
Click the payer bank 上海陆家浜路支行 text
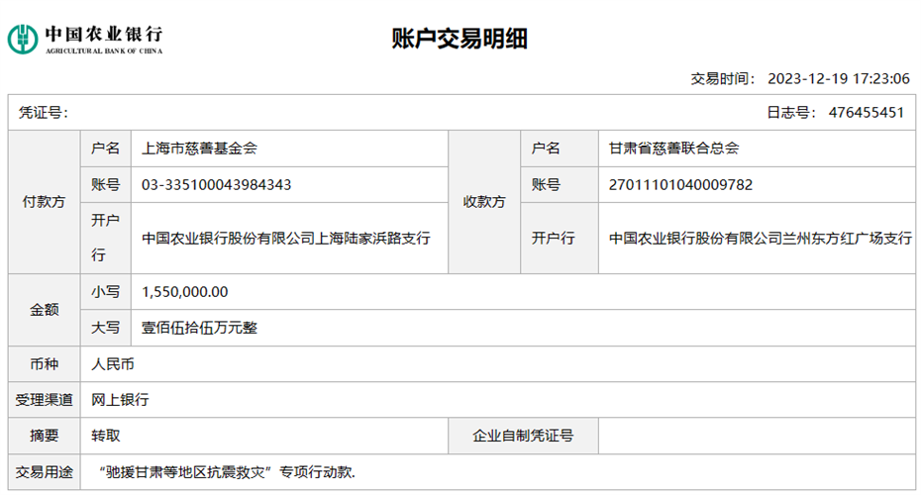(286, 239)
